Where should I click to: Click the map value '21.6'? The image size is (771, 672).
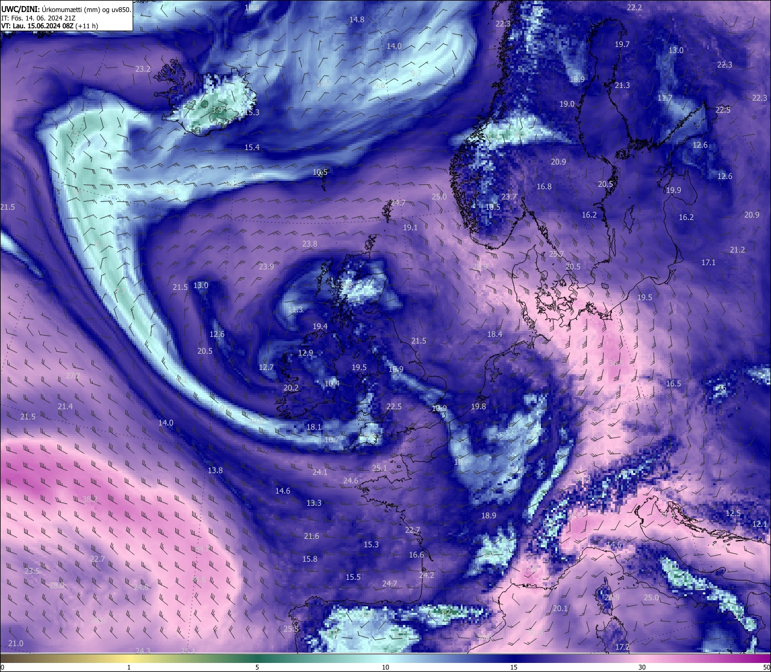point(311,536)
